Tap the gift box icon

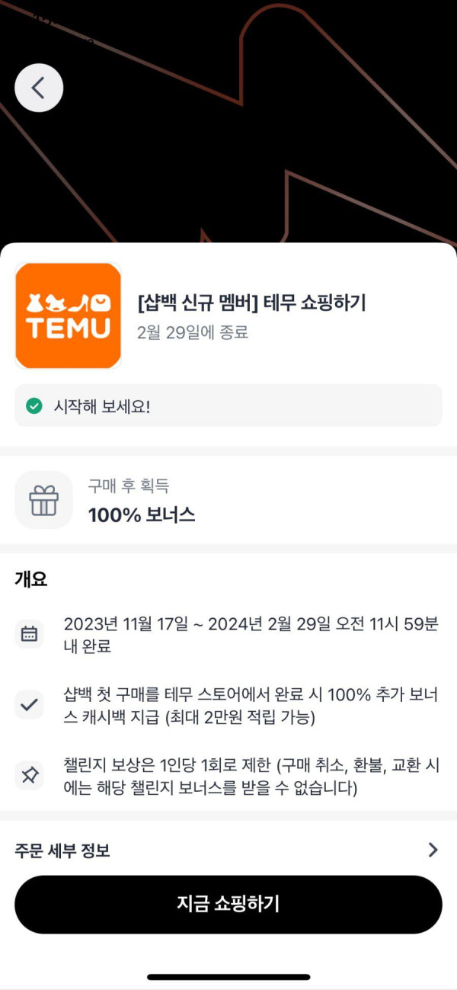[x=43, y=500]
